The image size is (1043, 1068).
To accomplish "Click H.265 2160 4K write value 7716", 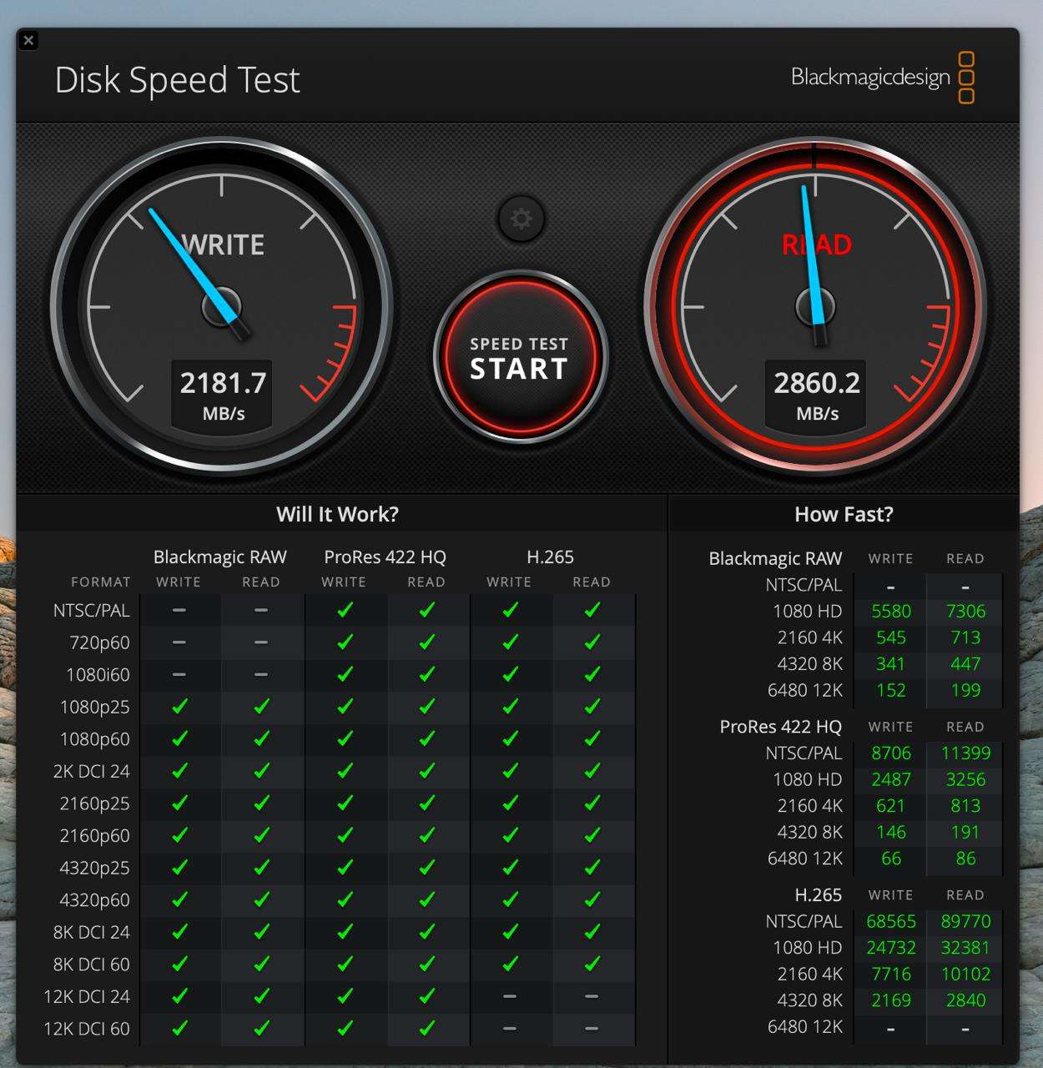I will click(890, 974).
